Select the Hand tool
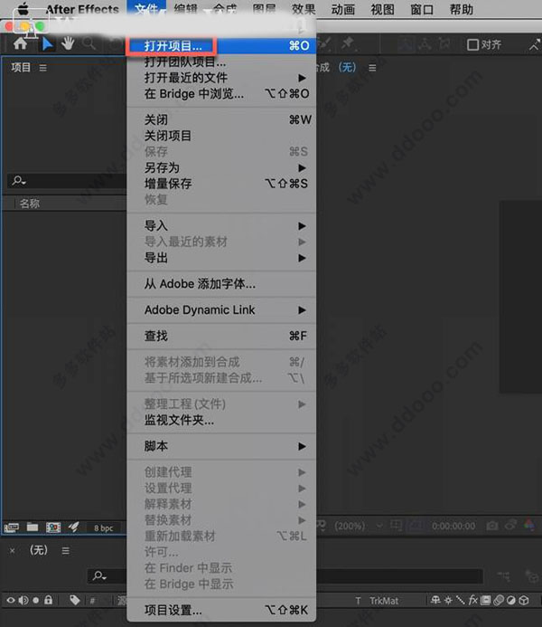Screen dimensions: 542x627 68,43
